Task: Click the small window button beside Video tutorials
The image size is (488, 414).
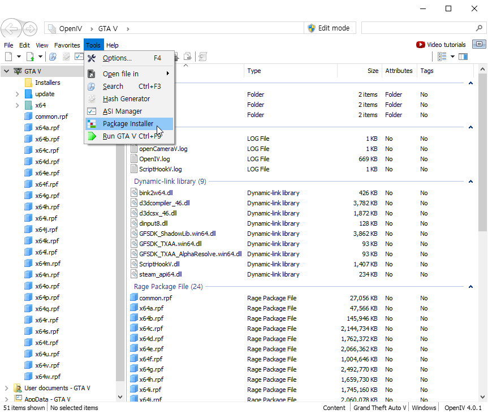Action: 479,44
